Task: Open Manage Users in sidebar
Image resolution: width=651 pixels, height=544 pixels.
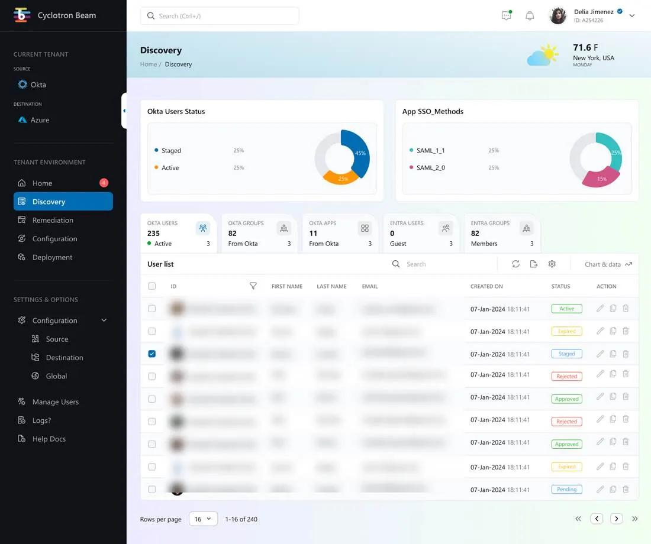Action: click(x=48, y=401)
